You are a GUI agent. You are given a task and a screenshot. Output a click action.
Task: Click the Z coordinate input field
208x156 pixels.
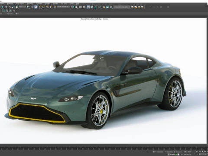(179, 152)
